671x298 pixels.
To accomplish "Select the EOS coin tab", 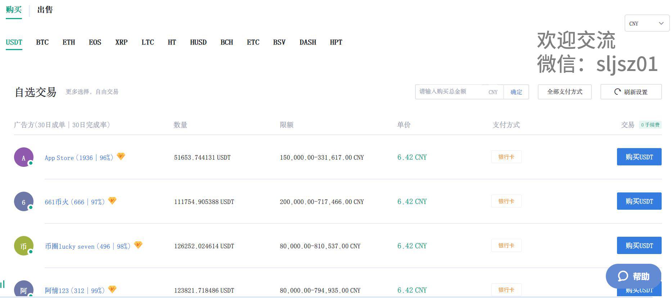I will pos(95,42).
